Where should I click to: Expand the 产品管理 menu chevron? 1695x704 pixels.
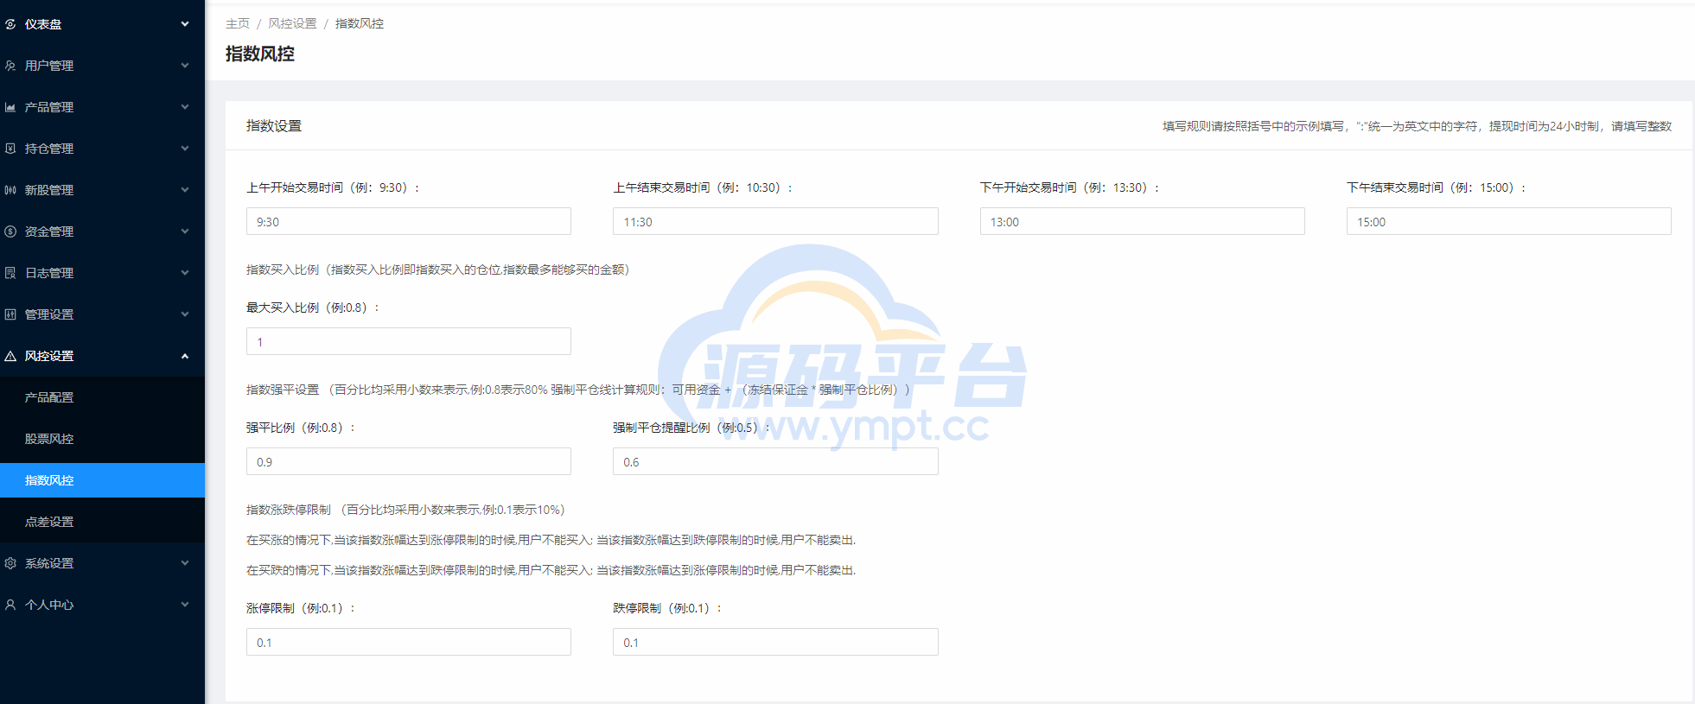pos(185,107)
